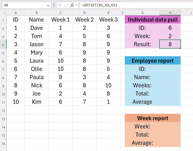Click the Cancel (X) icon in formula bar
This screenshot has width=193, height=151.
(60, 5)
